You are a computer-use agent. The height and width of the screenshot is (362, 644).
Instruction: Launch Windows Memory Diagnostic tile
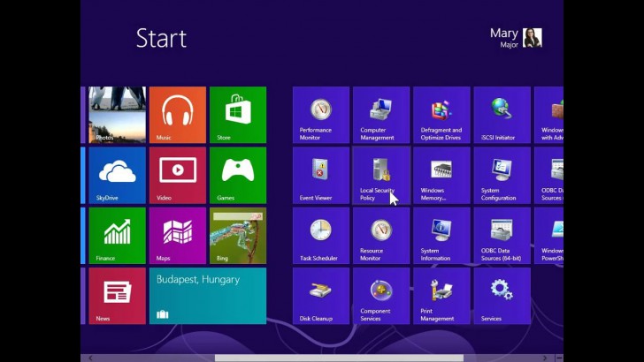point(441,176)
